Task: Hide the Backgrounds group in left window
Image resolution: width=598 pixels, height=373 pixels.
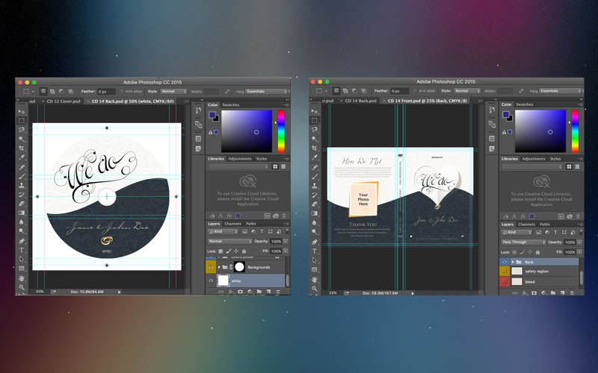Action: (211, 267)
